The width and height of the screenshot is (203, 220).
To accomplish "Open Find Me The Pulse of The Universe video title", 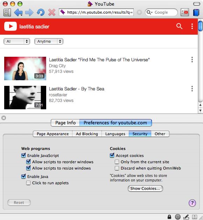I will (x=99, y=60).
